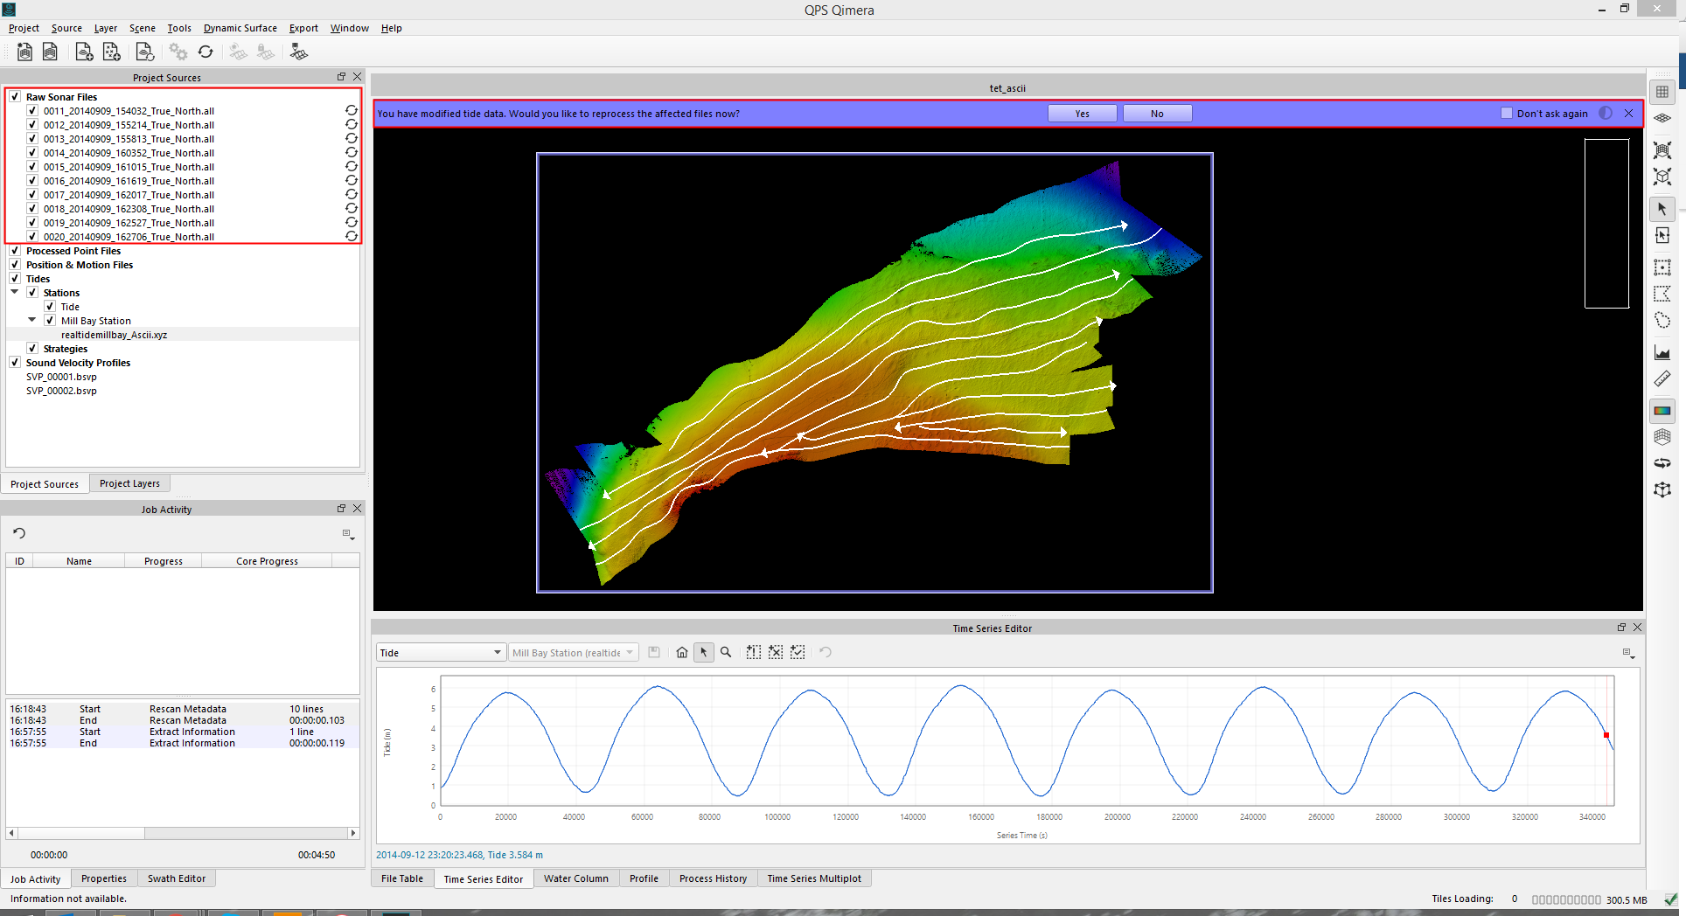Click the Create Dynamic Surface icon
The width and height of the screenshot is (1686, 916).
click(298, 52)
